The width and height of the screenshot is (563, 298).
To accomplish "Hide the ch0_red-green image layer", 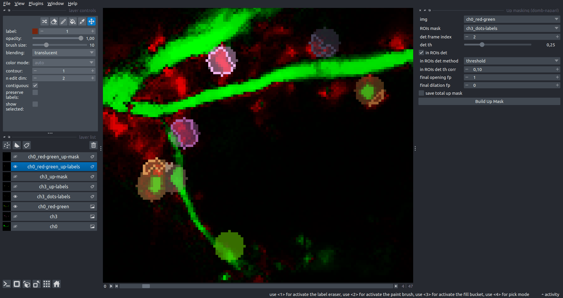I will (x=15, y=206).
